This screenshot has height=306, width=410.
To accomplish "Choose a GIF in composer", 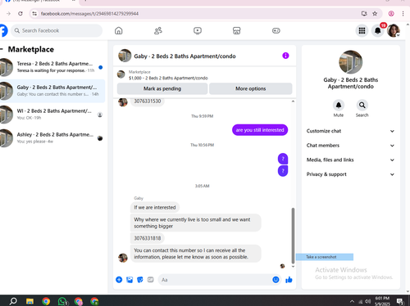I will pyautogui.click(x=150, y=280).
